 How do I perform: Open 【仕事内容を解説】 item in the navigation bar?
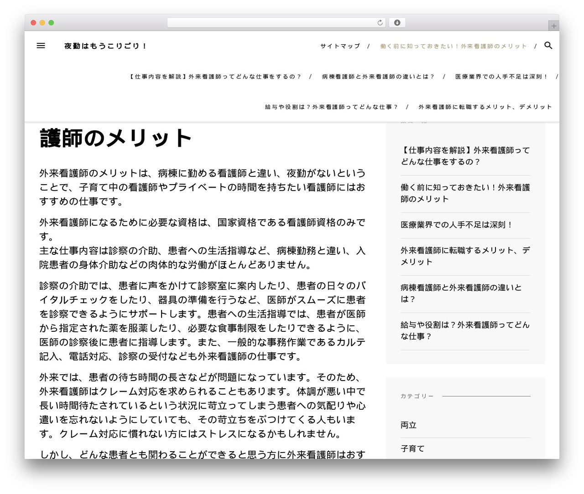click(215, 77)
